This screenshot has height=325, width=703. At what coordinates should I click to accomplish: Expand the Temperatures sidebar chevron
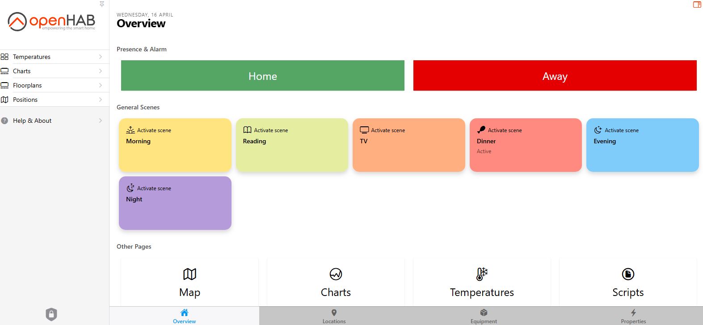pos(101,57)
